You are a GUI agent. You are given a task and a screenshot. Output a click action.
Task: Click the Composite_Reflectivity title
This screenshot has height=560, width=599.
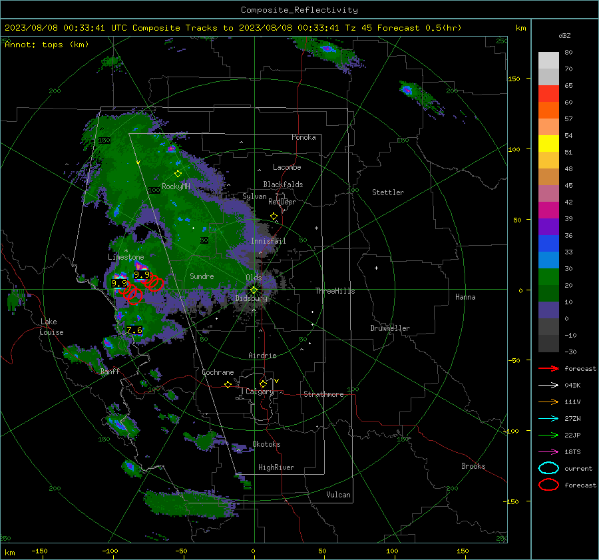click(x=299, y=10)
